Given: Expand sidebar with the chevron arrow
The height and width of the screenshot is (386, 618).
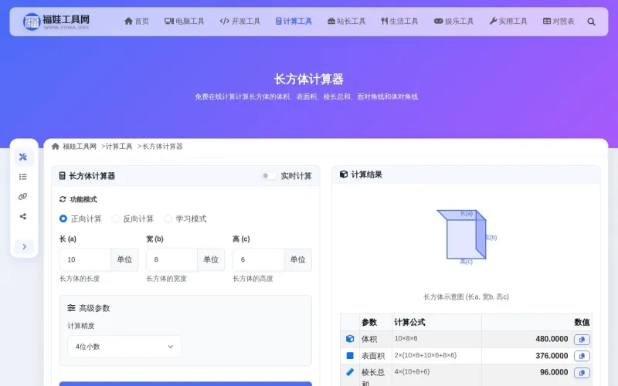Looking at the screenshot, I should pyautogui.click(x=25, y=246).
